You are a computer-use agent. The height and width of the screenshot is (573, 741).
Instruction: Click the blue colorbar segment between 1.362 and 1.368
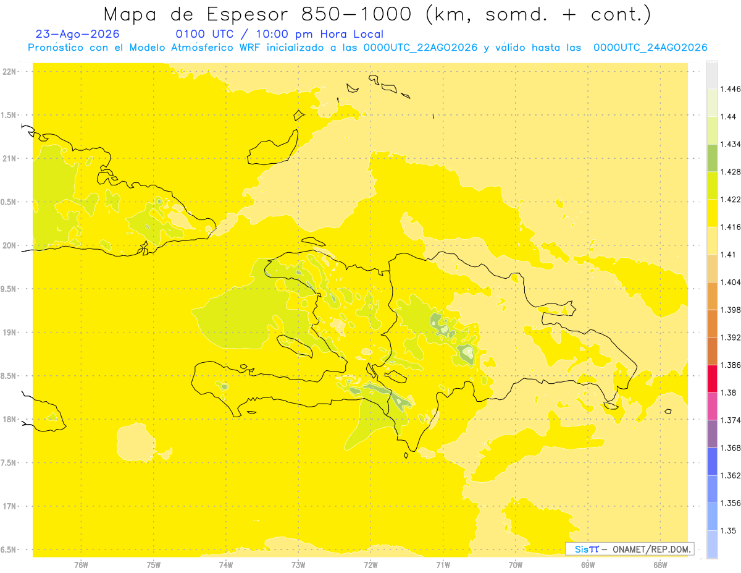(x=712, y=461)
